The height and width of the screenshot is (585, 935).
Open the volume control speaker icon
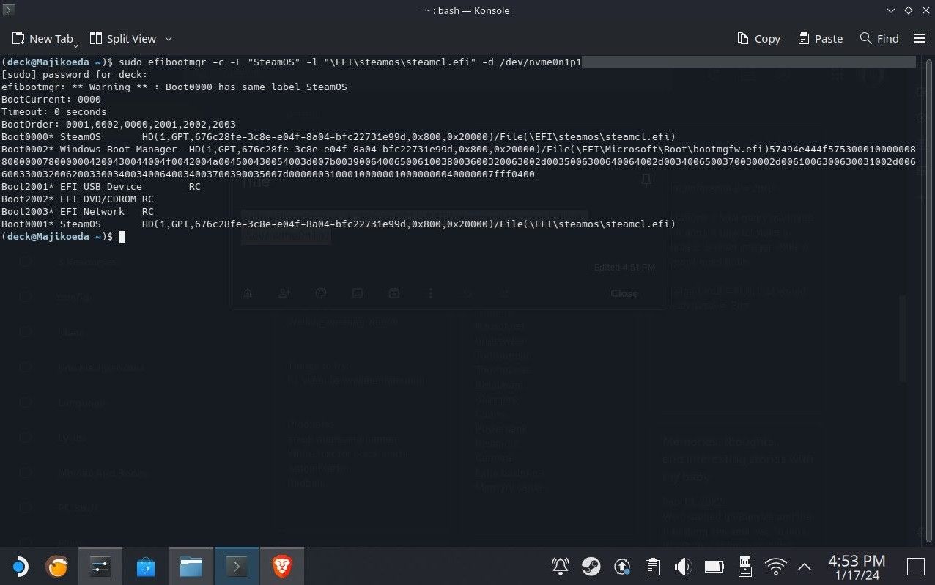click(x=683, y=566)
